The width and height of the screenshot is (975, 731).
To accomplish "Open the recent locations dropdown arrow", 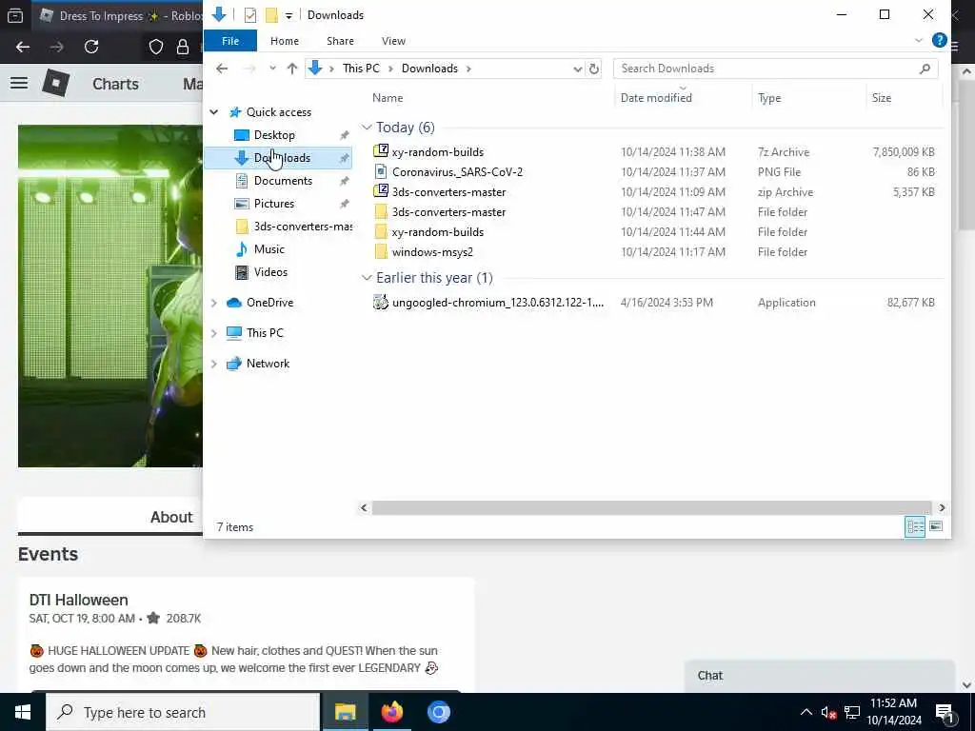I will point(272,69).
